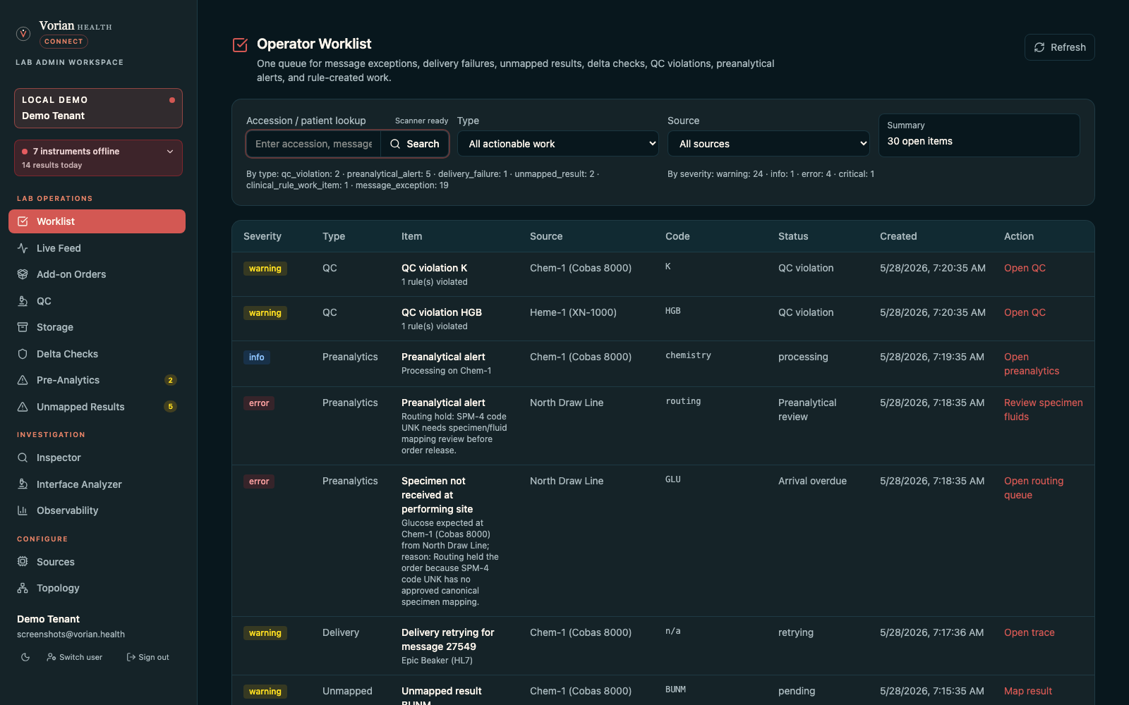The height and width of the screenshot is (705, 1129).
Task: Click the Observability bar chart icon
Action: pos(23,510)
